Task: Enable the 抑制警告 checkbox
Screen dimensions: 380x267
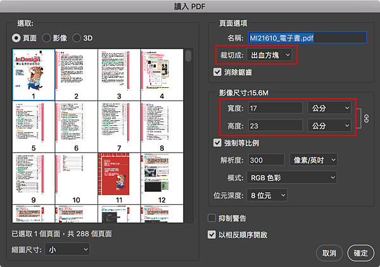Action: (x=212, y=218)
